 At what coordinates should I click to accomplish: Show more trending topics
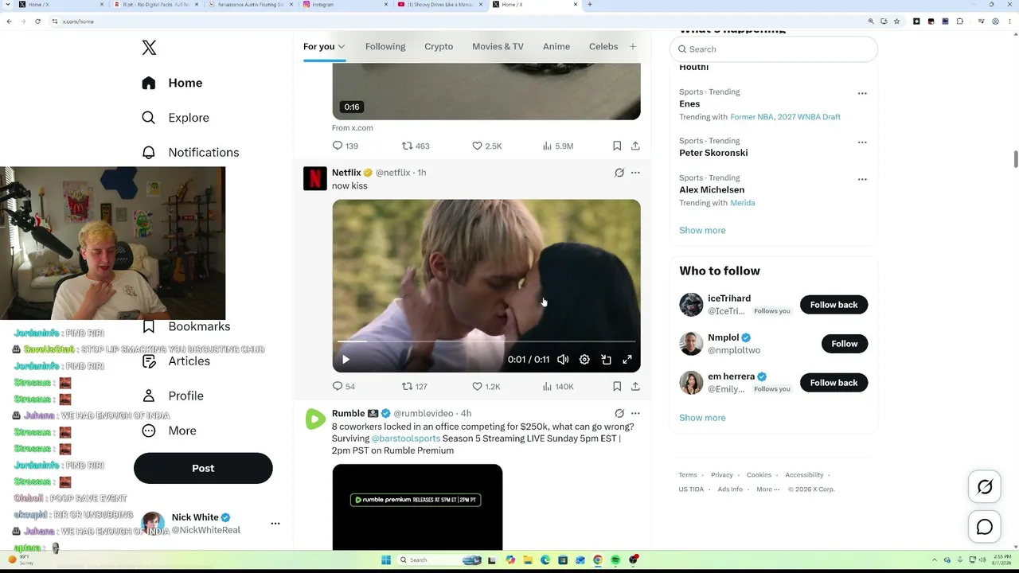702,230
